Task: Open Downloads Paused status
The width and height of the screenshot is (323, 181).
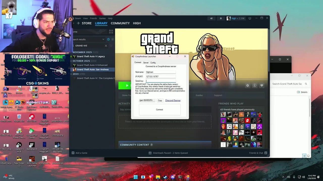Action: pyautogui.click(x=168, y=153)
